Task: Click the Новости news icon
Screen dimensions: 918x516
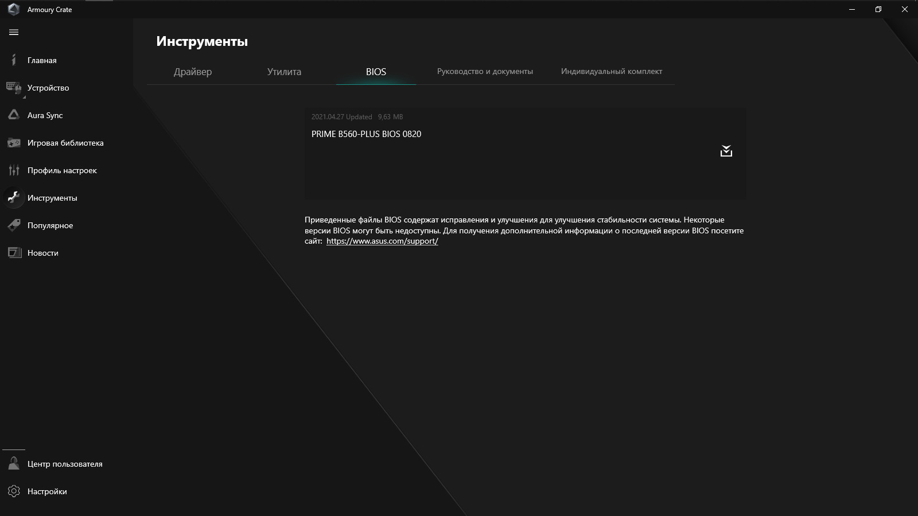Action: pyautogui.click(x=14, y=253)
